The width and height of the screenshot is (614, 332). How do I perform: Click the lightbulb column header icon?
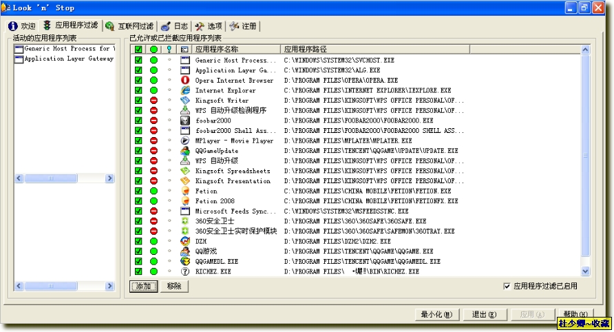coord(169,50)
